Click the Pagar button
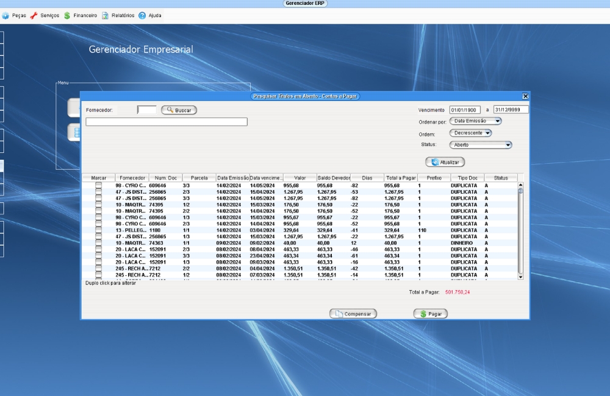The image size is (610, 396). (430, 314)
